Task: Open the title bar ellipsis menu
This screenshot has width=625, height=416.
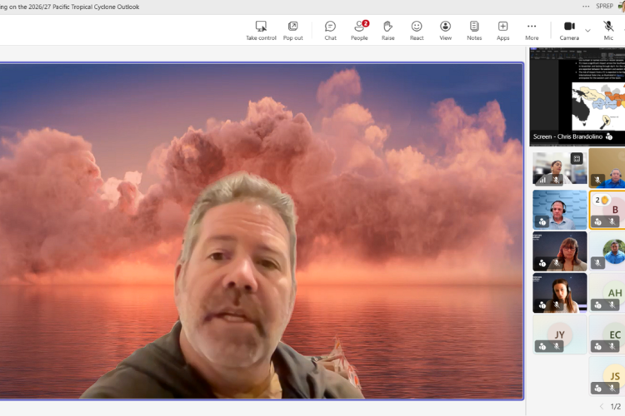Action: pyautogui.click(x=586, y=7)
